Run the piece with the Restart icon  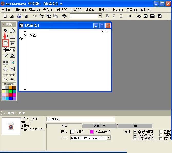point(130,16)
